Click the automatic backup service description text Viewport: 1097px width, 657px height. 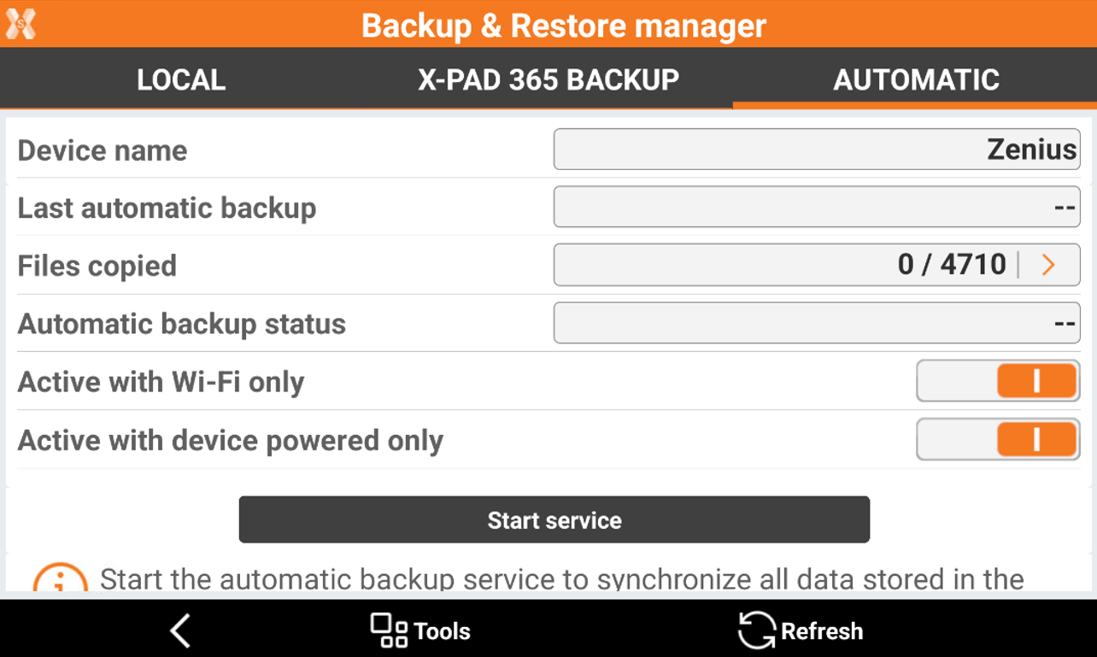coord(561,579)
